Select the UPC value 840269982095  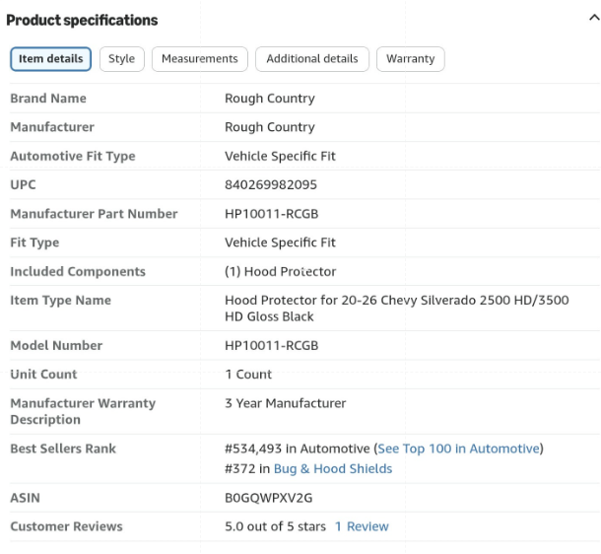[x=271, y=184]
